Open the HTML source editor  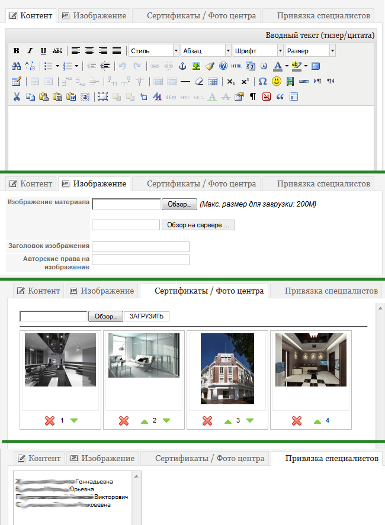coord(236,66)
